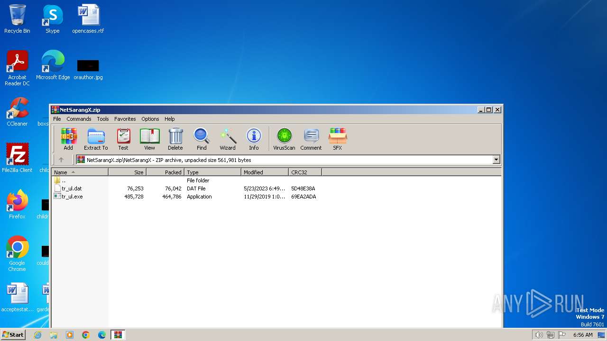Run the Test archive tool
Screen dimensions: 607x341
coord(123,139)
